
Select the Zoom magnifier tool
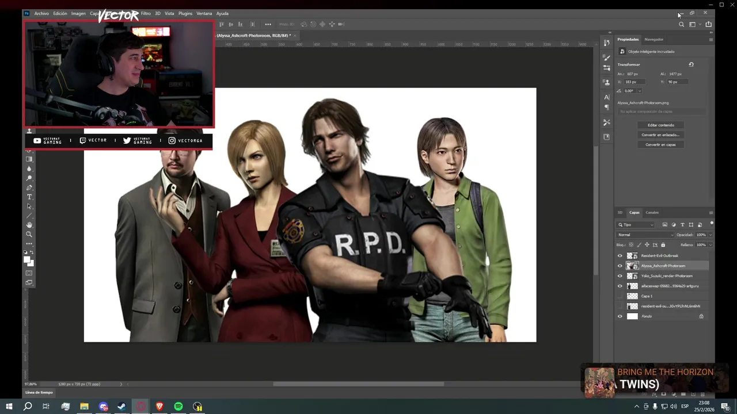coord(29,234)
